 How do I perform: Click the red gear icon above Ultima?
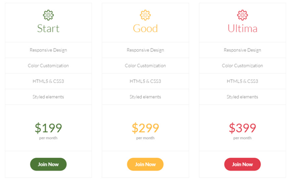242,15
